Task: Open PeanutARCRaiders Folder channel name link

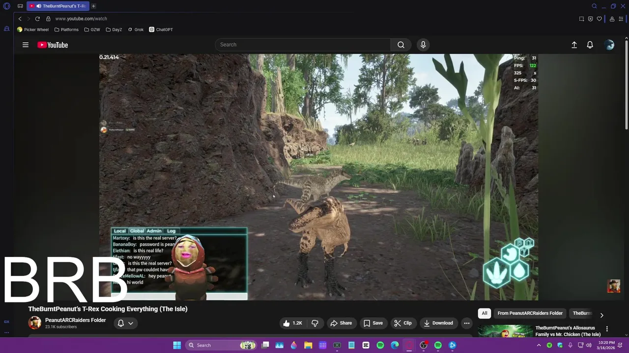Action: point(75,320)
